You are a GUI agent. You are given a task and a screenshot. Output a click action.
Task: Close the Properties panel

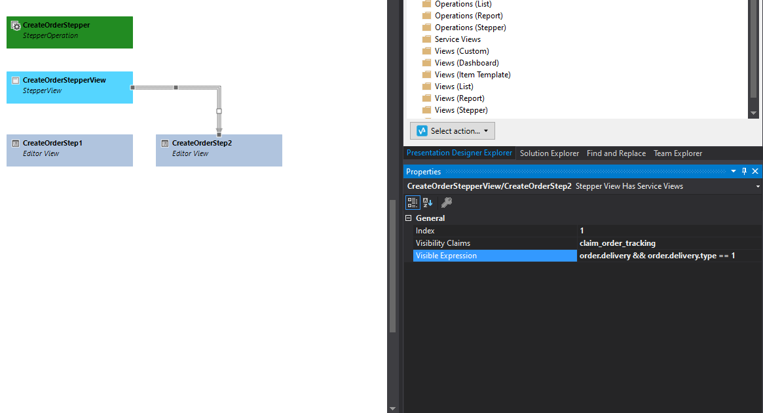[x=755, y=172]
